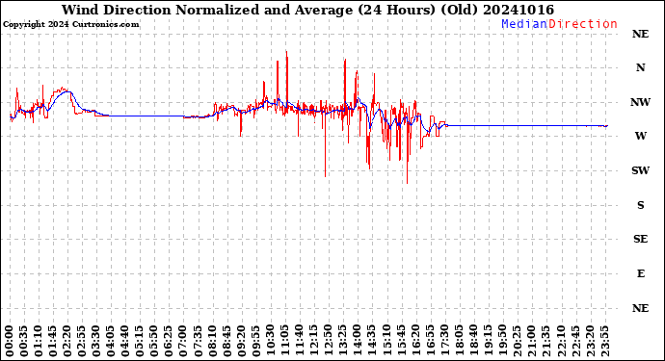Screen dimensions: 665x361
Task: Click the 07:00 time axis label
Action: pos(184,342)
